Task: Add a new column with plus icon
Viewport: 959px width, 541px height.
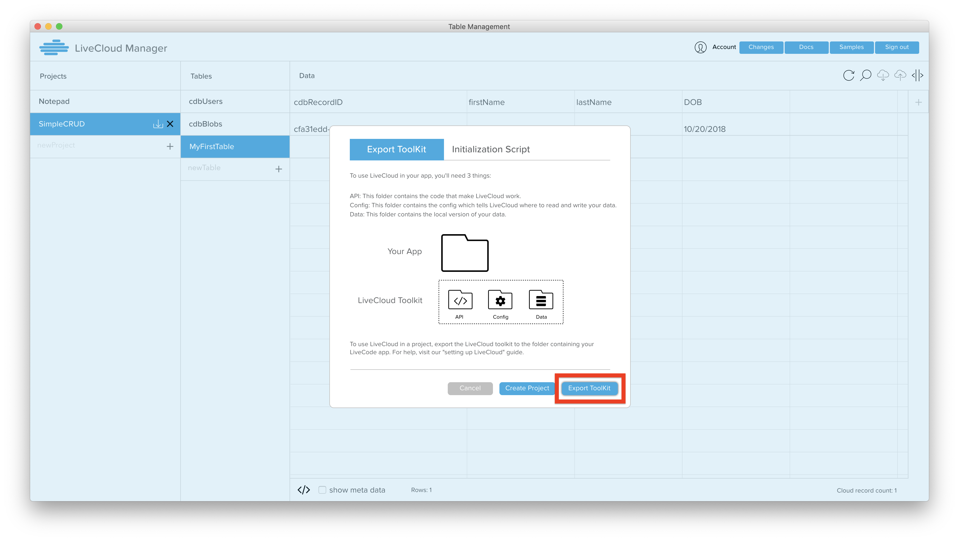Action: (918, 102)
